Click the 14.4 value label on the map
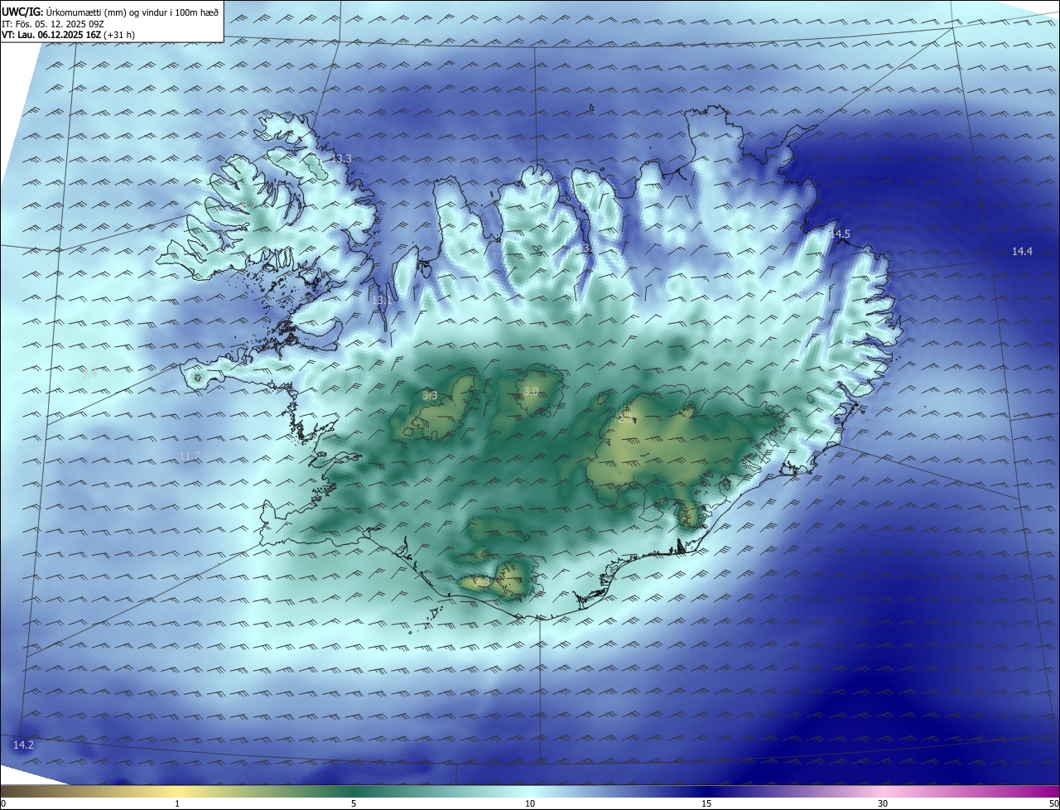 click(x=1022, y=251)
